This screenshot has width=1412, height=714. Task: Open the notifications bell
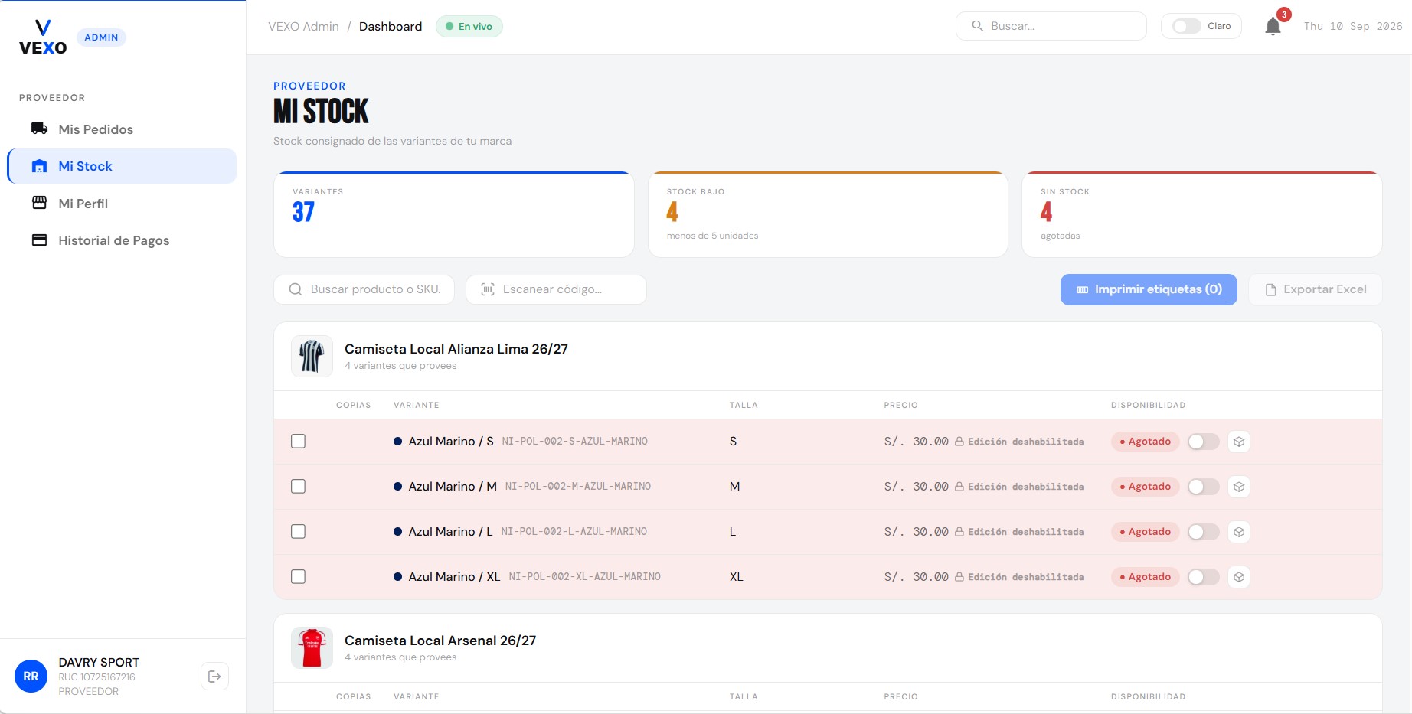(1273, 27)
